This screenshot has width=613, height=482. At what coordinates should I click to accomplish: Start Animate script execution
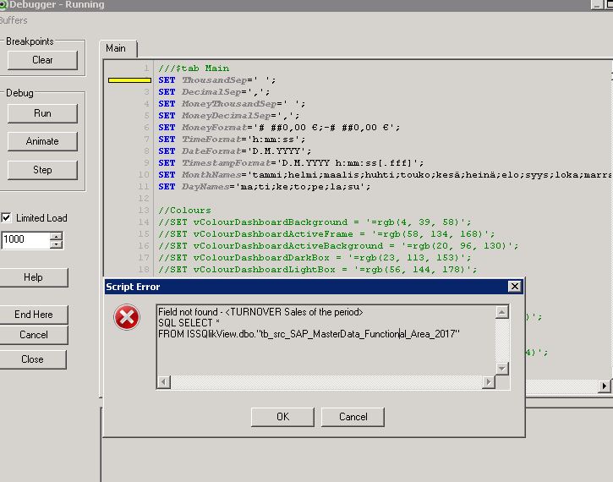pyautogui.click(x=42, y=141)
